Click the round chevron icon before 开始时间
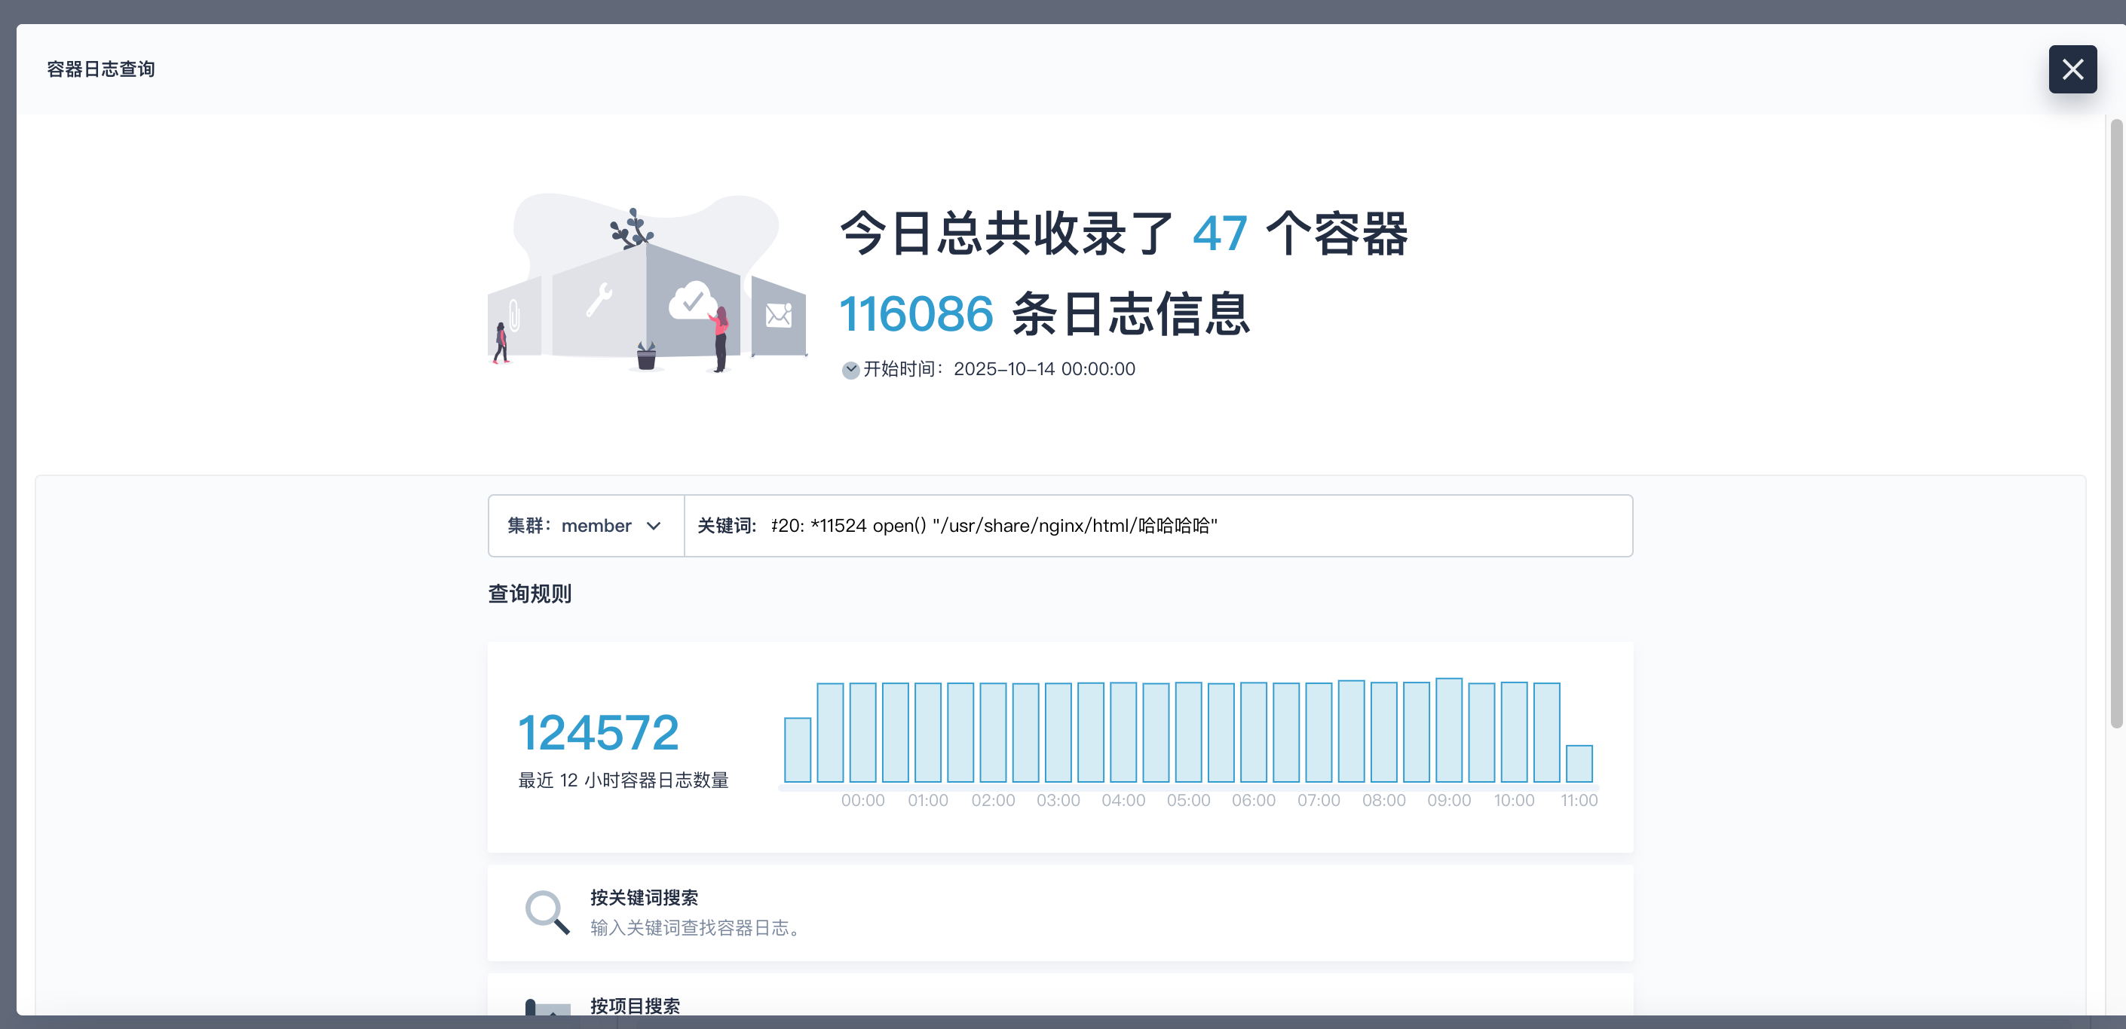This screenshot has height=1029, width=2126. (850, 370)
